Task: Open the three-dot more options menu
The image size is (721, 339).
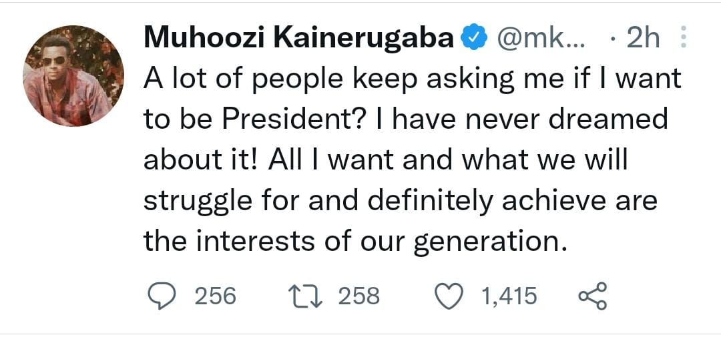Action: 682,39
